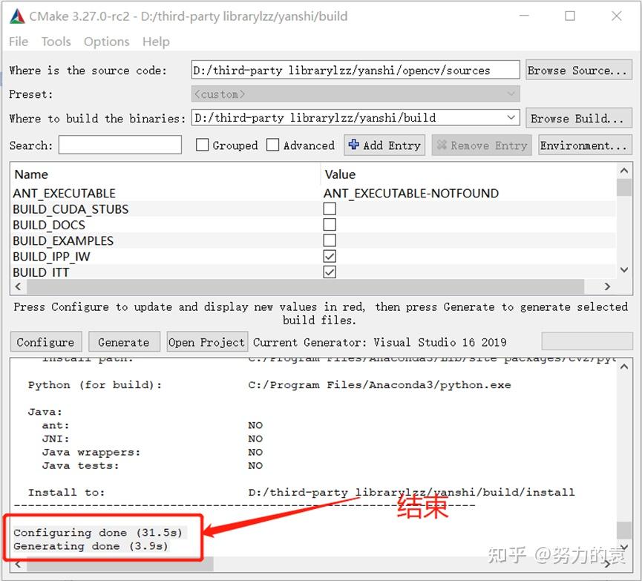Click Browse Source button
This screenshot has width=642, height=581.
tap(578, 70)
